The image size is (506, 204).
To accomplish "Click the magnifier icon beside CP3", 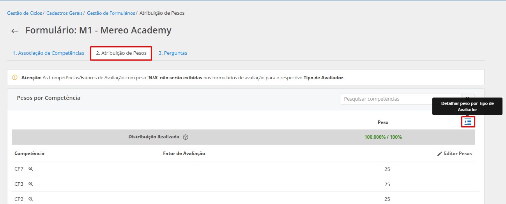I will 31,184.
